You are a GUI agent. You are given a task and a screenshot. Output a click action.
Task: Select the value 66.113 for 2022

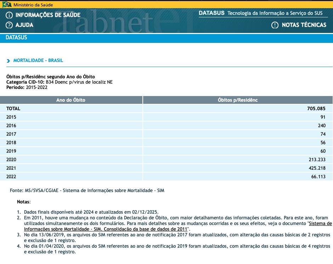pos(318,176)
